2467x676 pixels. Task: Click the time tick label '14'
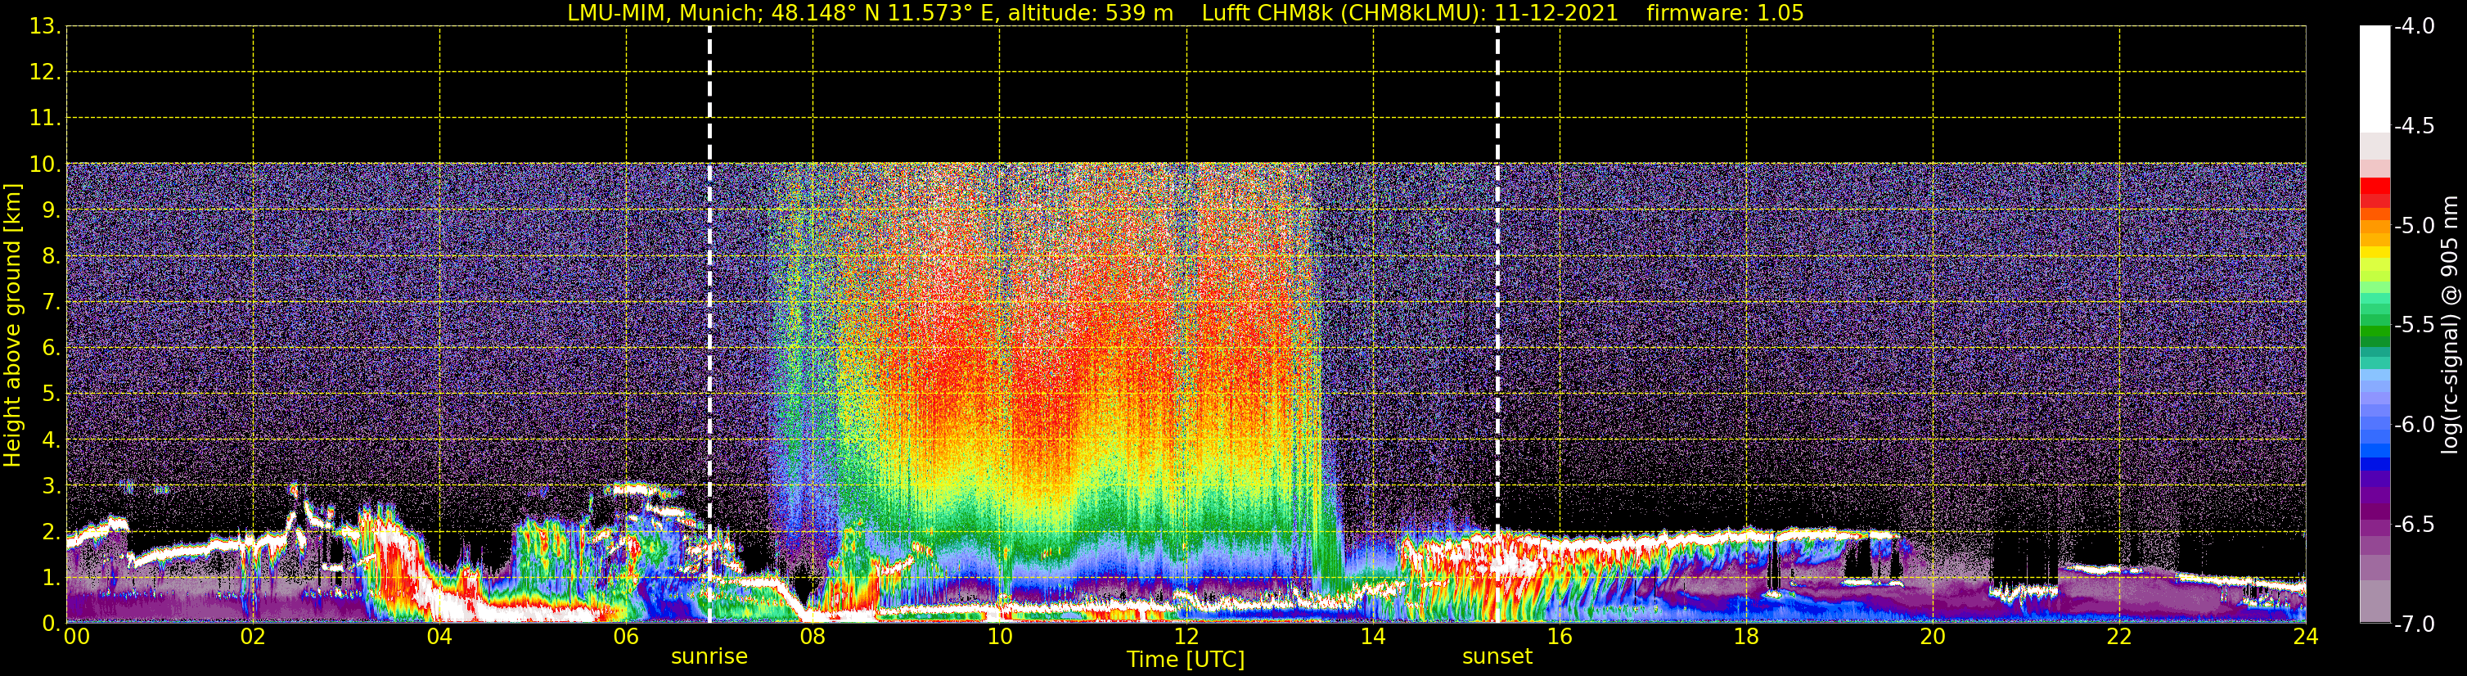click(x=1372, y=637)
